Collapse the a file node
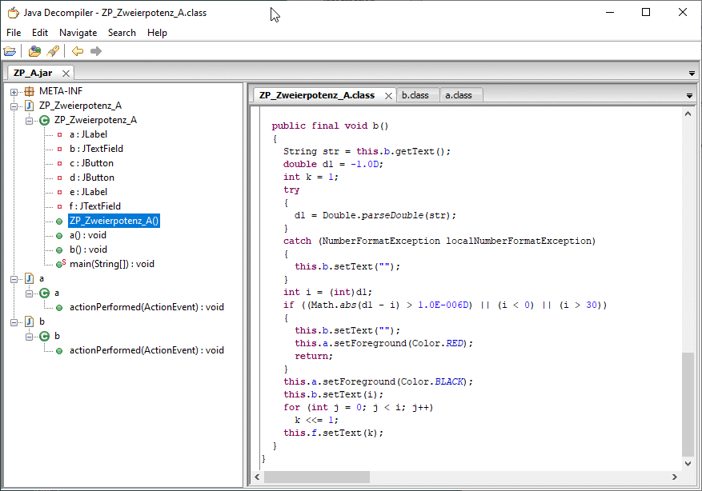The height and width of the screenshot is (491, 702). point(14,279)
